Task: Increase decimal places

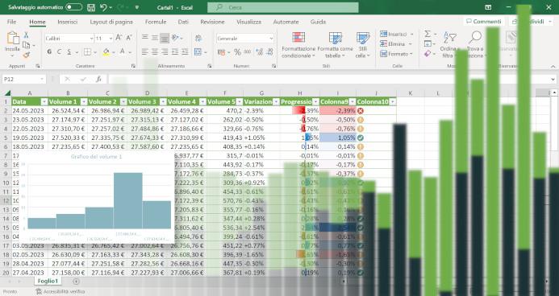Action: [260, 52]
